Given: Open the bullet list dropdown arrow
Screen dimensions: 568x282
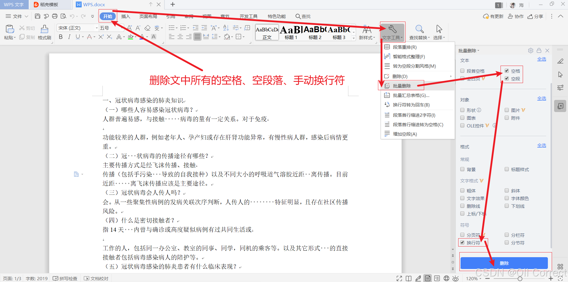Looking at the screenshot, I should pyautogui.click(x=177, y=28).
